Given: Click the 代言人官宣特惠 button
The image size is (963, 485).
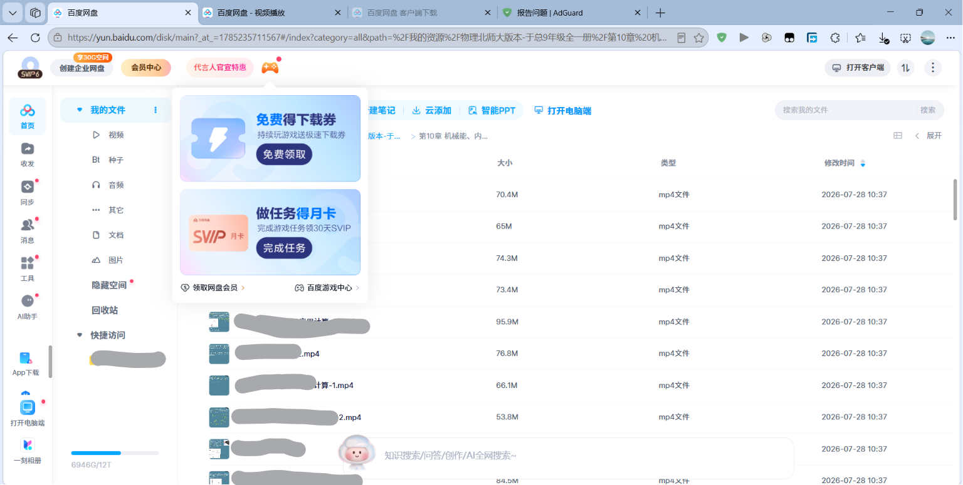Looking at the screenshot, I should pos(220,68).
